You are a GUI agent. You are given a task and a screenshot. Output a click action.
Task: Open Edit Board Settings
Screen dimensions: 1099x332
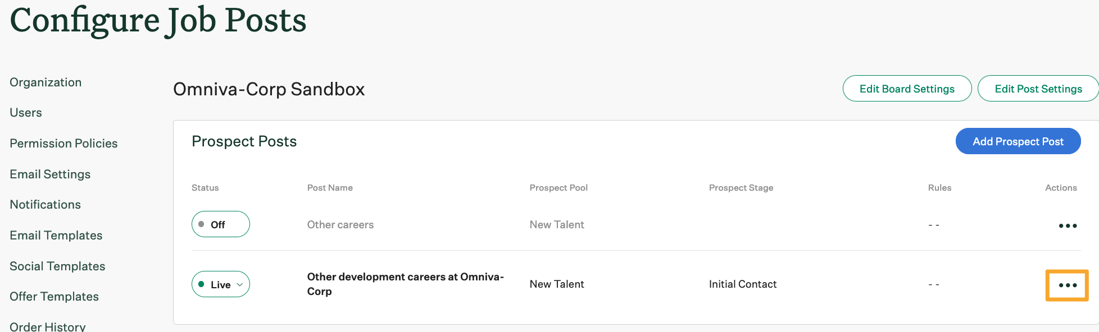[907, 88]
